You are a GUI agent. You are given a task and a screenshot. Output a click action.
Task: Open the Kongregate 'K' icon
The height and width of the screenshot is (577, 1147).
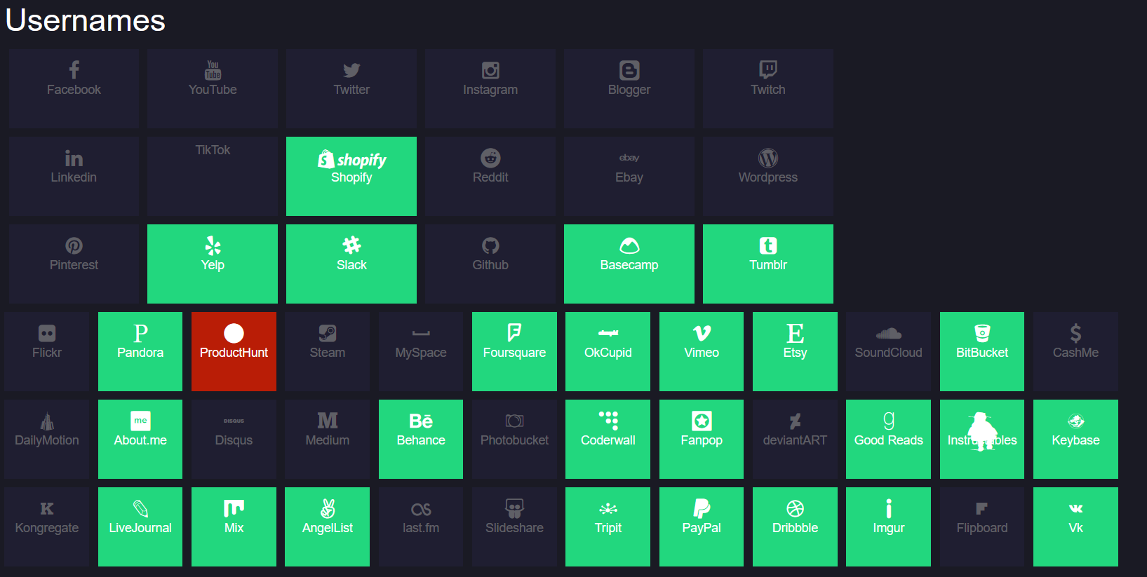[47, 508]
